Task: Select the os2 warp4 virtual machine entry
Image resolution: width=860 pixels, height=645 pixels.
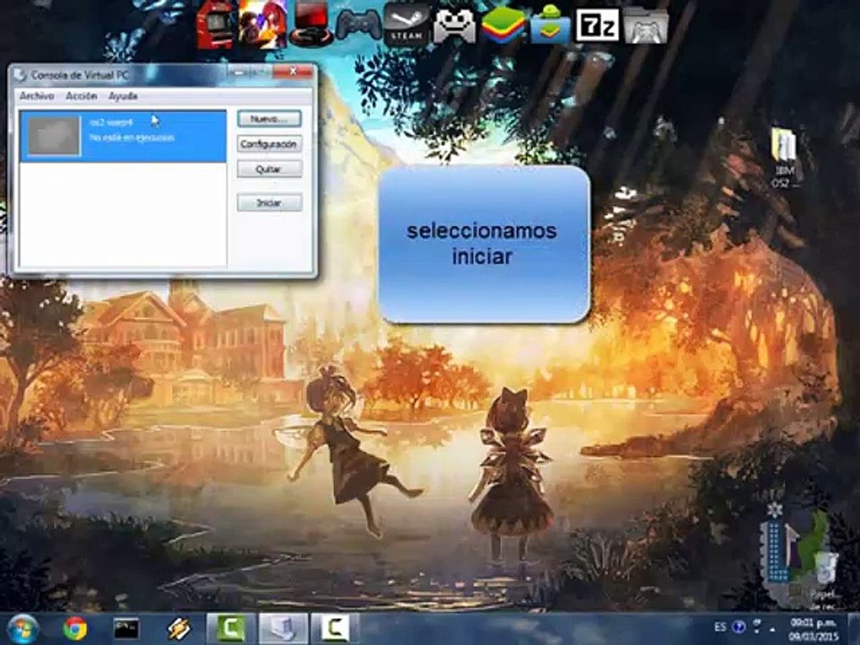Action: coord(124,136)
